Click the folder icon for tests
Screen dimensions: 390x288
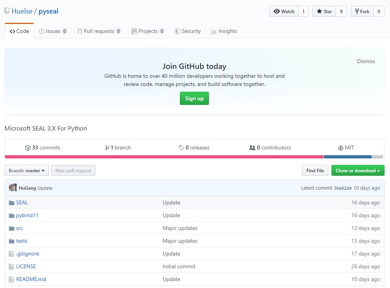tap(12, 241)
